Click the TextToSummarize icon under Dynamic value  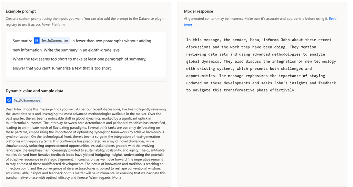[9, 100]
